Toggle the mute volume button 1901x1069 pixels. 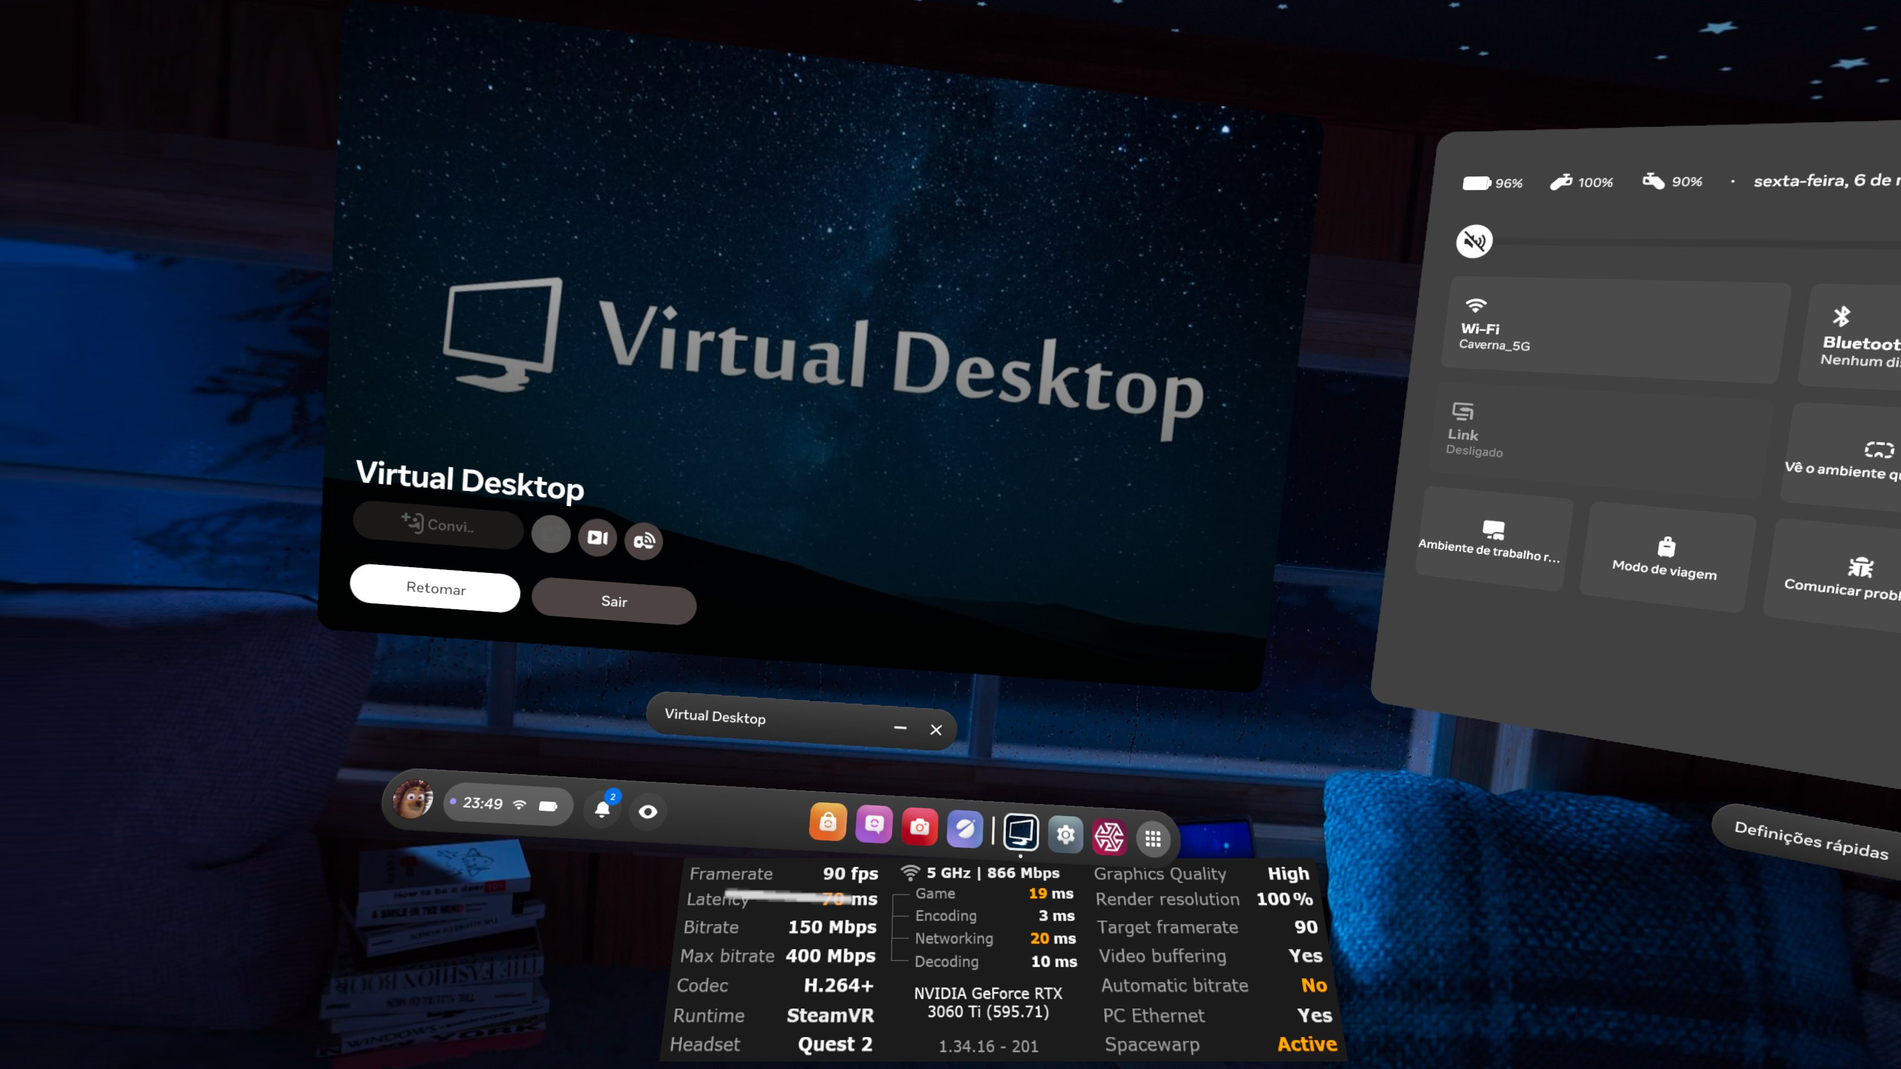pos(1474,241)
